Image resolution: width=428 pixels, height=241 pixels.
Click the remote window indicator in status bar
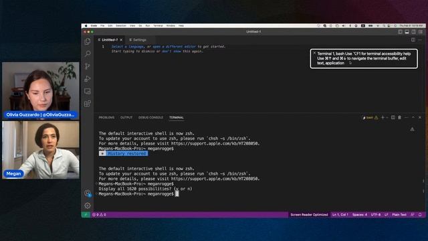(86, 215)
